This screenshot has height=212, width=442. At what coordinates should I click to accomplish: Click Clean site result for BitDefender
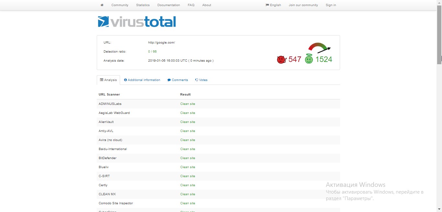click(x=188, y=158)
